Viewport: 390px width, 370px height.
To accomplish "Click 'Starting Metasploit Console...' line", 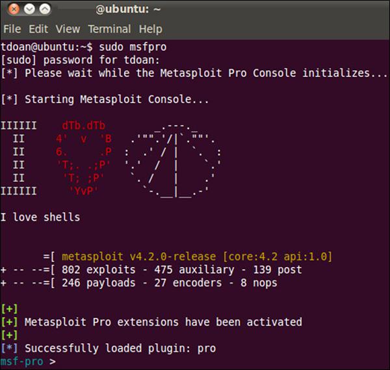I will [105, 100].
